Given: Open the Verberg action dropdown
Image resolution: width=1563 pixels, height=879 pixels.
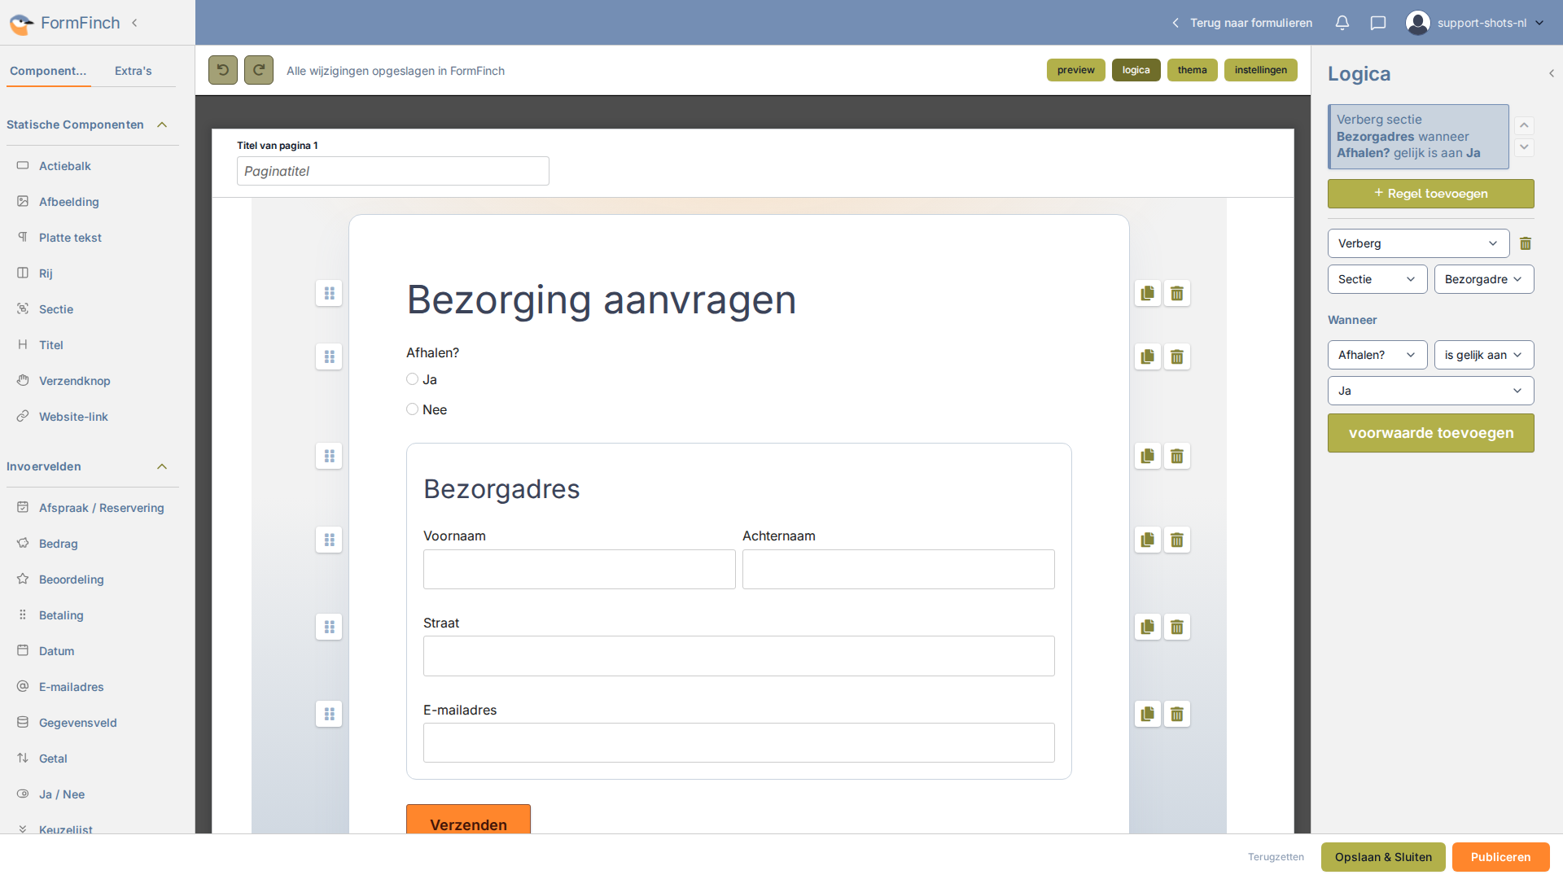Looking at the screenshot, I should 1418,243.
